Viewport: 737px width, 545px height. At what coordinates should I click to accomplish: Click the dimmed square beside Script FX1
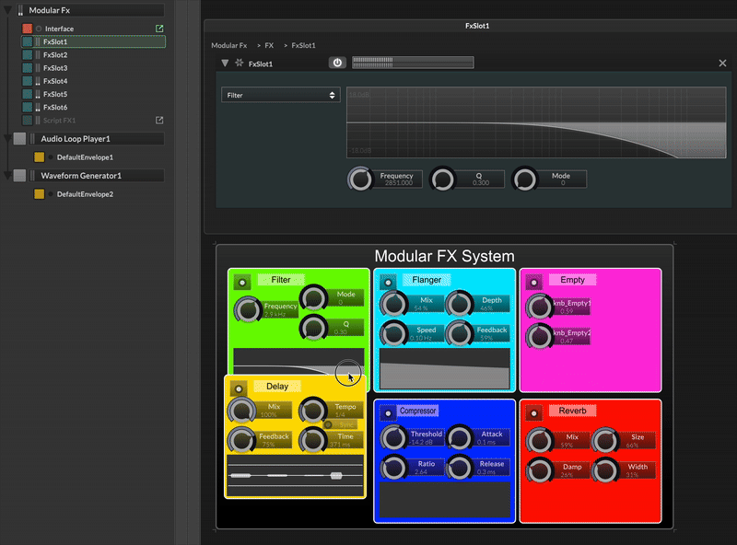click(28, 121)
